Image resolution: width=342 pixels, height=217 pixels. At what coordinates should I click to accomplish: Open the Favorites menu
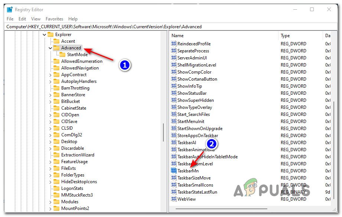pos(54,19)
